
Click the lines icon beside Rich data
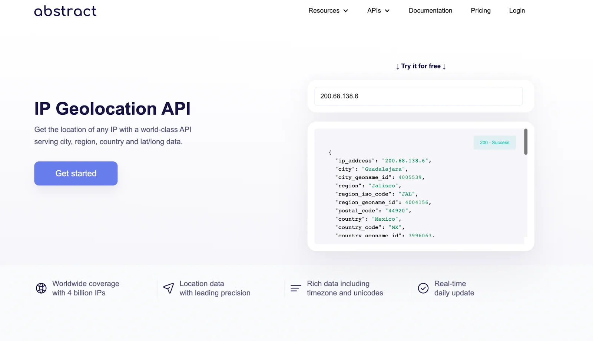tap(296, 288)
